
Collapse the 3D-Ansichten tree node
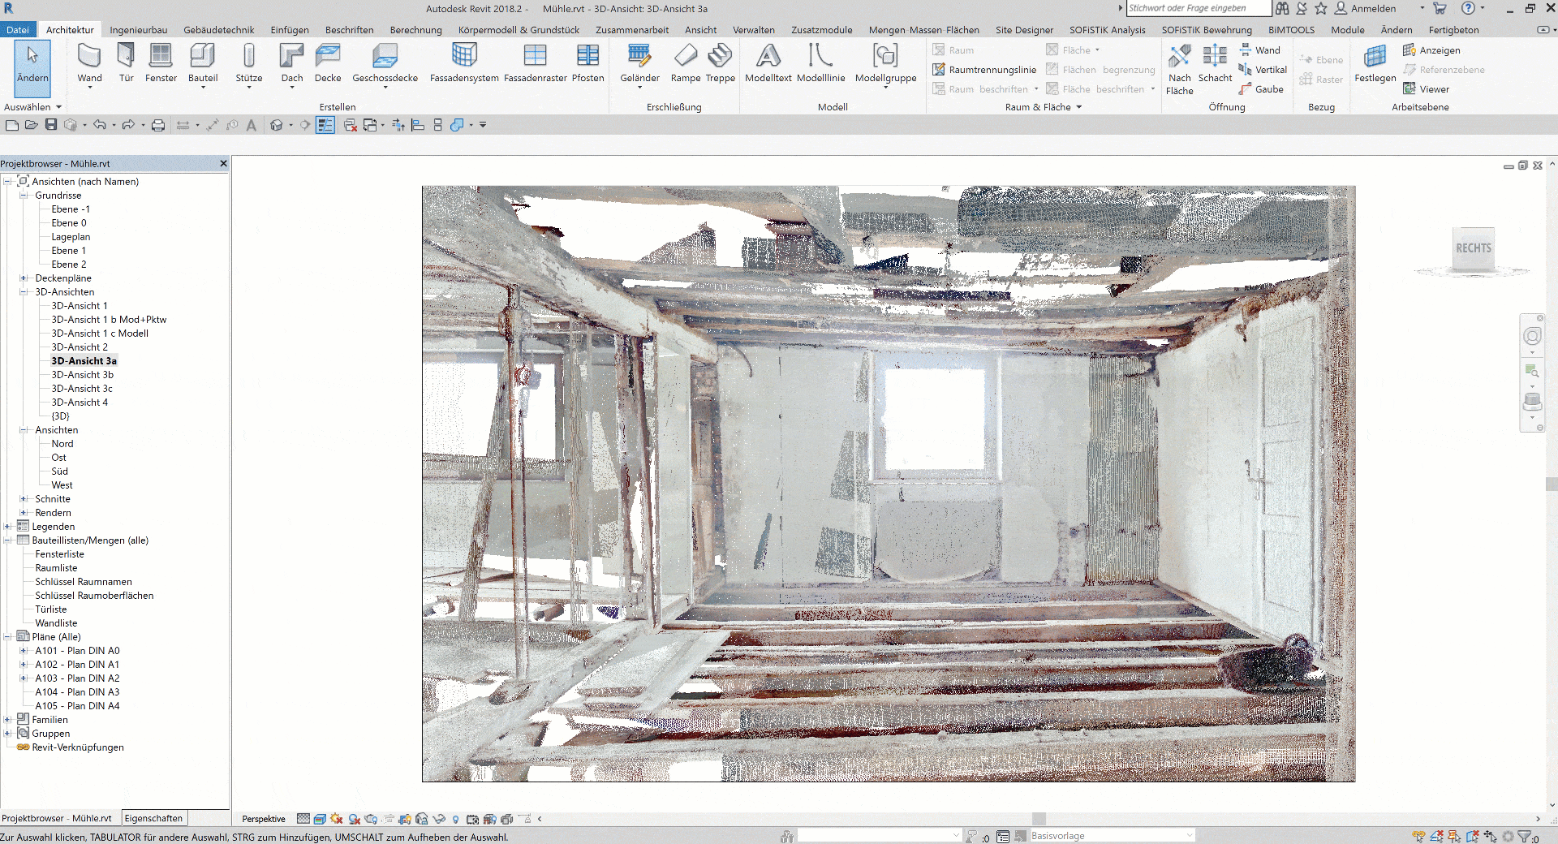click(x=24, y=292)
